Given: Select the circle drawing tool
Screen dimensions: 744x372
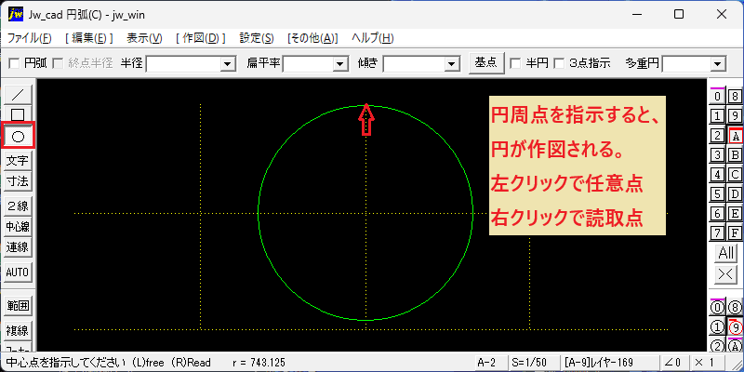Looking at the screenshot, I should click(x=18, y=137).
